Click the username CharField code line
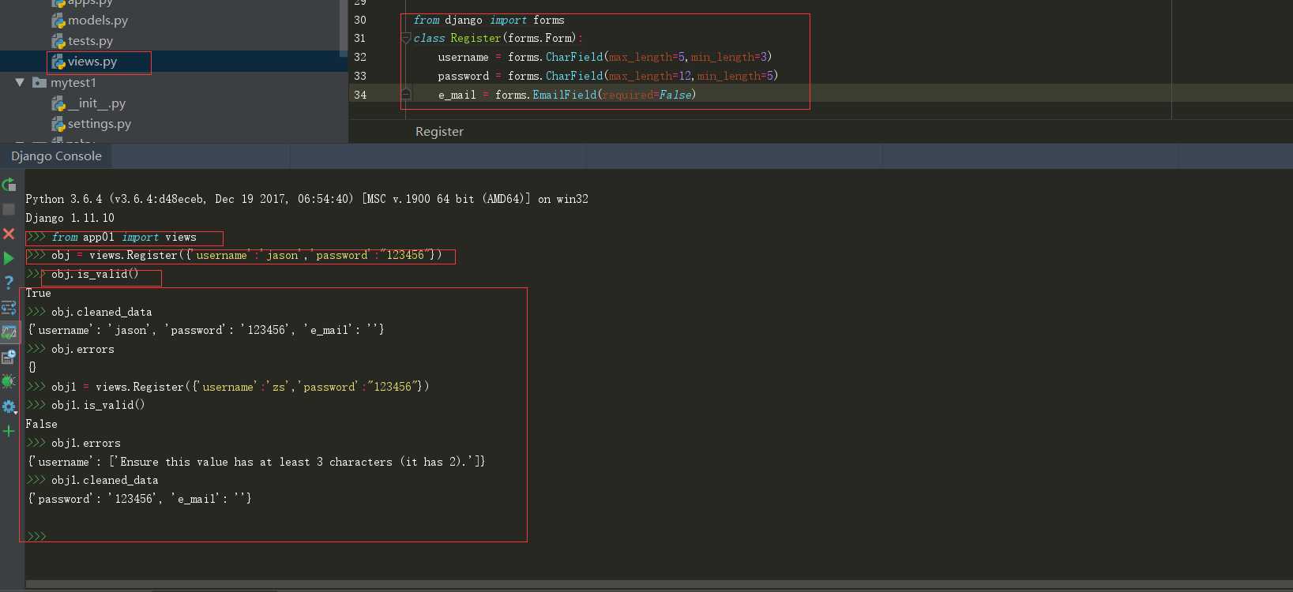Screen dimensions: 1293x592 point(605,57)
